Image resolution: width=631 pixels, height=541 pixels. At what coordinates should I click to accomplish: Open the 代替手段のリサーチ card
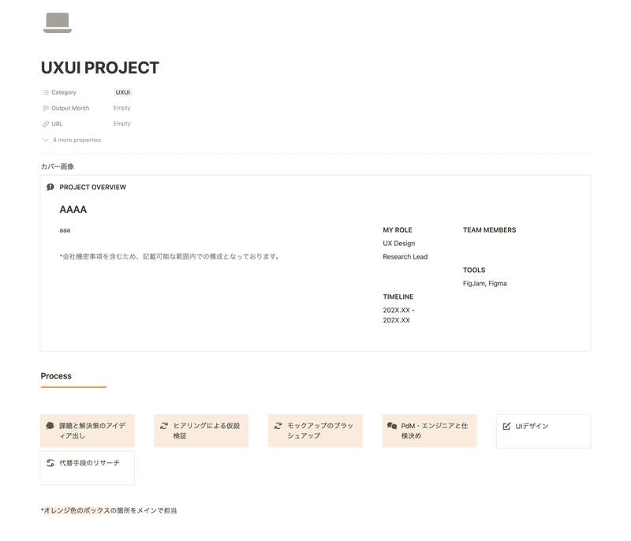coord(88,468)
